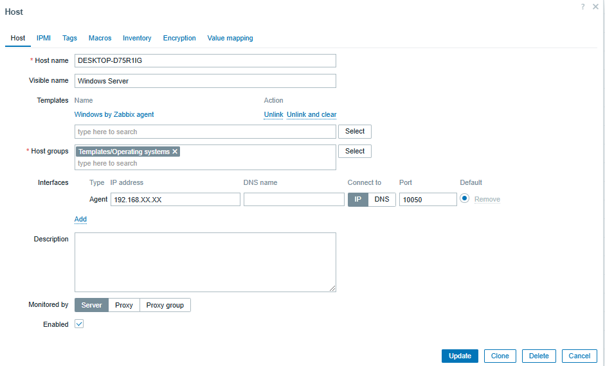Click inside the Description text area
Screen dimensions: 605x366
click(x=205, y=262)
